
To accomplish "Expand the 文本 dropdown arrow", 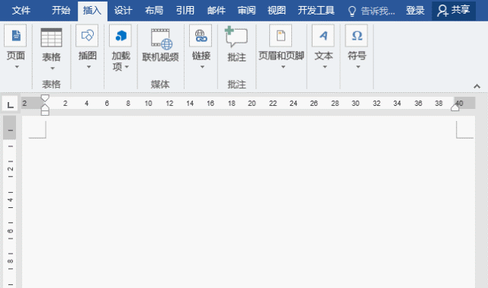I will 325,67.
